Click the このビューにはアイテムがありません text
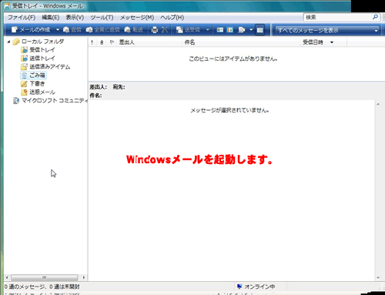 pos(233,59)
